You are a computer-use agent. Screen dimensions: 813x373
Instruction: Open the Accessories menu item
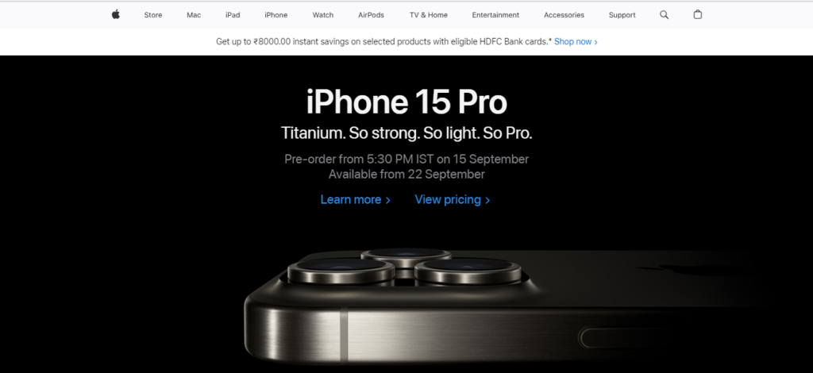(564, 15)
